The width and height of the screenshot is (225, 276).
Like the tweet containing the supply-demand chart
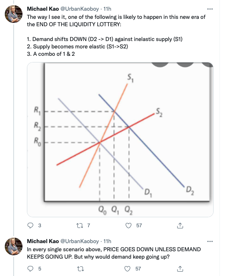tap(129, 225)
